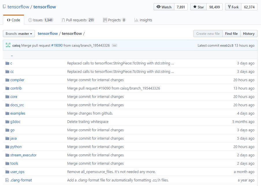Open the docs_src folder link

coord(17,105)
